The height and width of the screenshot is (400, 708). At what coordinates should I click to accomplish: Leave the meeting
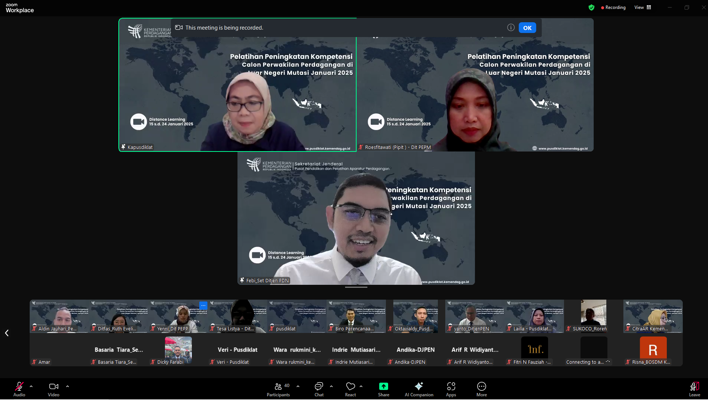pyautogui.click(x=694, y=389)
